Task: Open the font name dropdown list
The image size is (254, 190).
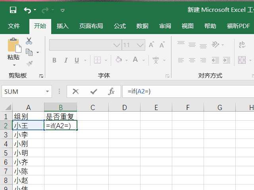Action: click(x=117, y=45)
